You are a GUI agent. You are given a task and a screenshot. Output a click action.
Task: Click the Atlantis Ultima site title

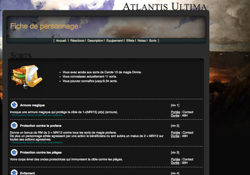(x=165, y=7)
